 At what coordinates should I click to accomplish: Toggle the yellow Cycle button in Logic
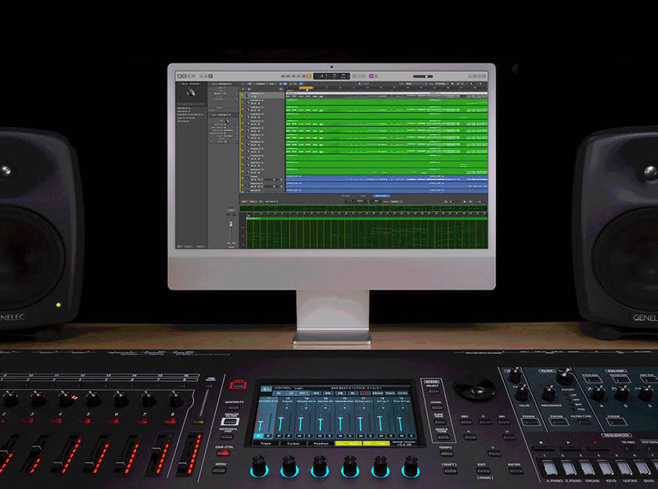pyautogui.click(x=307, y=76)
